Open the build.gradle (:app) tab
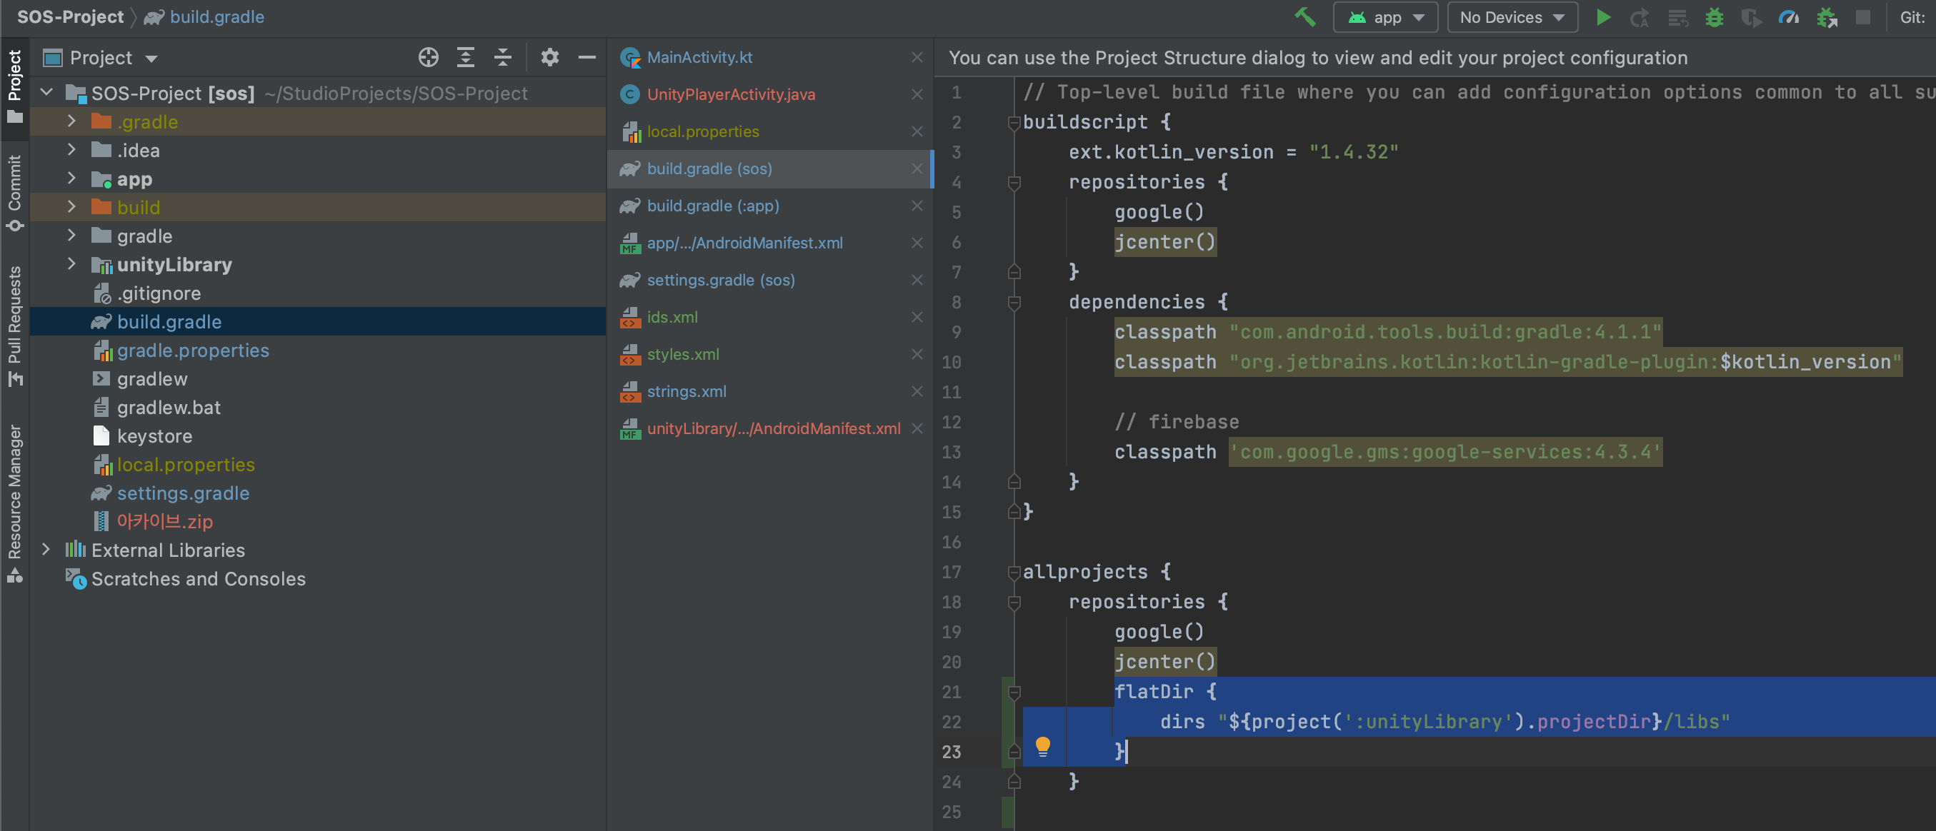The height and width of the screenshot is (831, 1936). point(712,206)
